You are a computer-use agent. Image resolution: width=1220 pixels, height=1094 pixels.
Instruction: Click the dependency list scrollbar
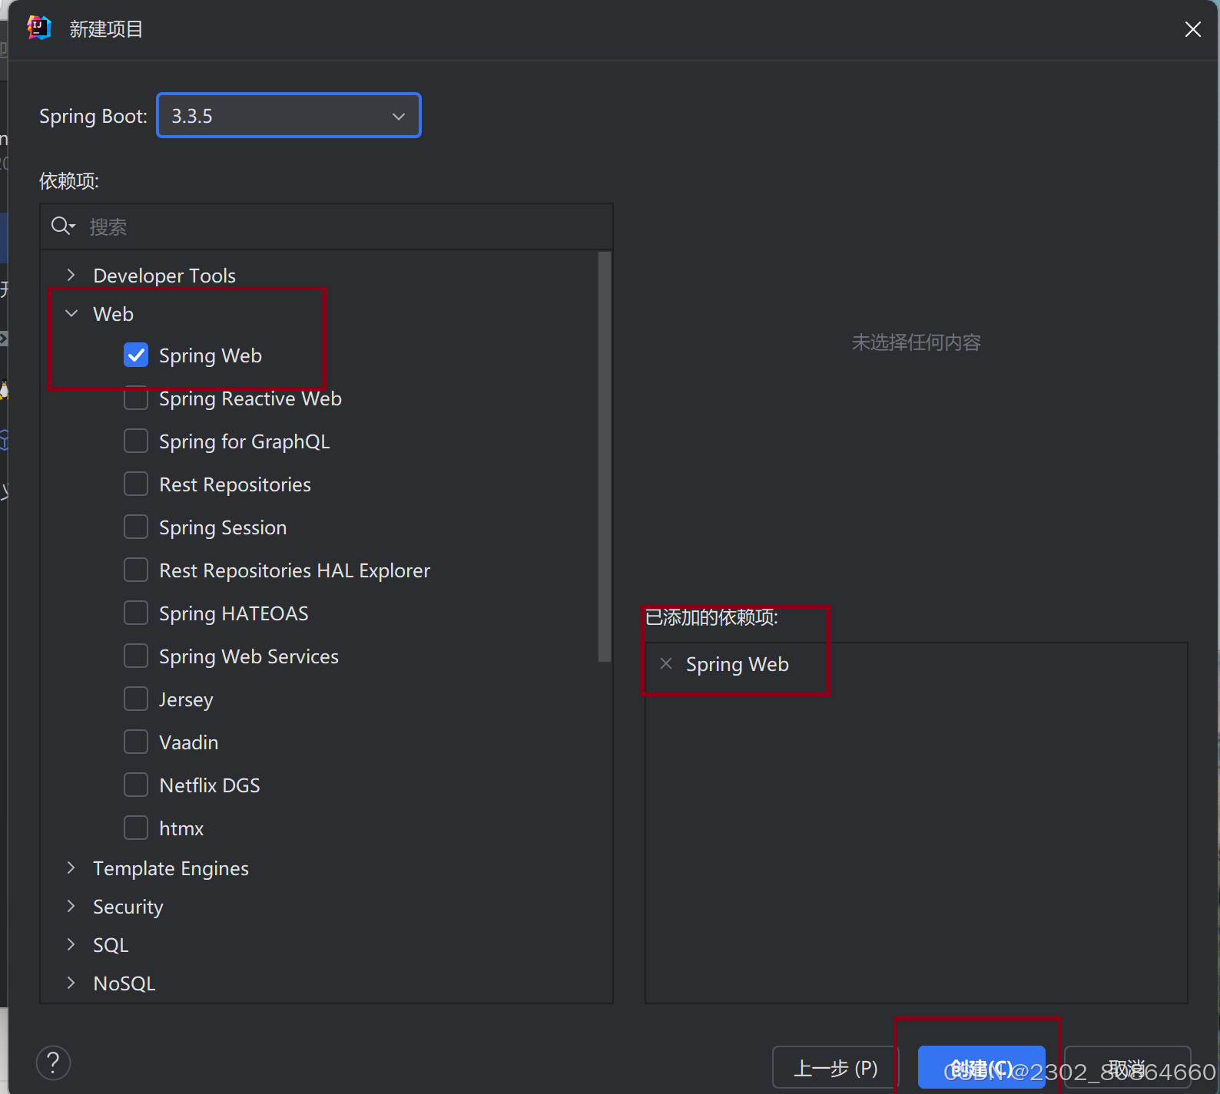click(x=605, y=457)
